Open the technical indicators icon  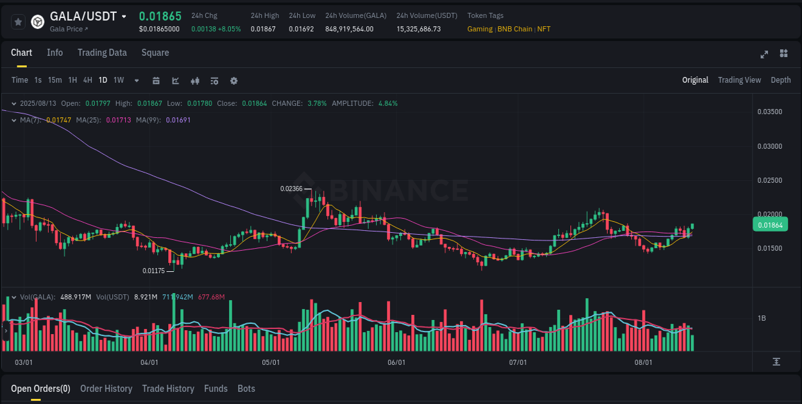click(x=214, y=81)
